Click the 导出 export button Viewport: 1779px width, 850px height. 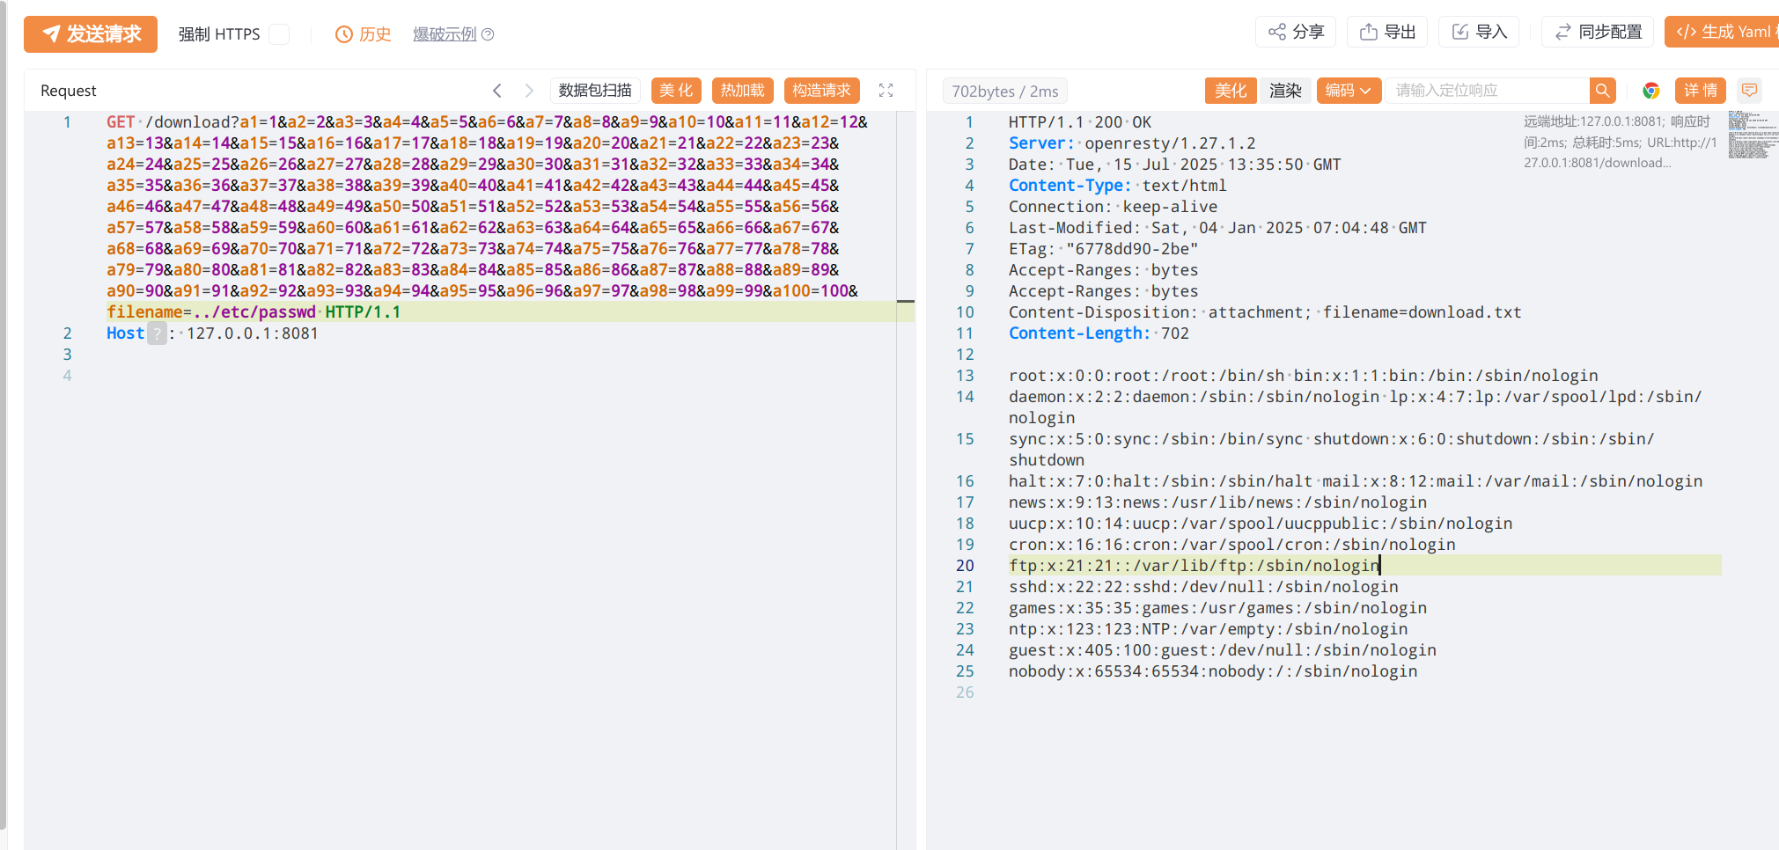(1387, 33)
